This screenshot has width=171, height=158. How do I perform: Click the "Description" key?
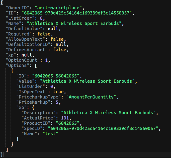39,113
